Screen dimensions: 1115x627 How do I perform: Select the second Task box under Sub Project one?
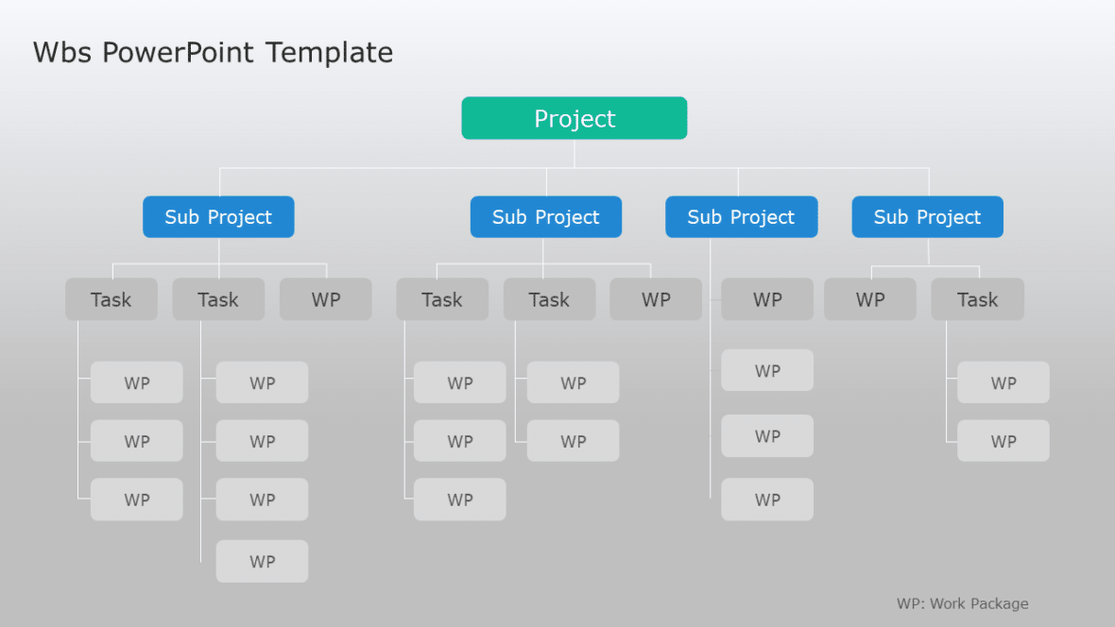pos(218,299)
